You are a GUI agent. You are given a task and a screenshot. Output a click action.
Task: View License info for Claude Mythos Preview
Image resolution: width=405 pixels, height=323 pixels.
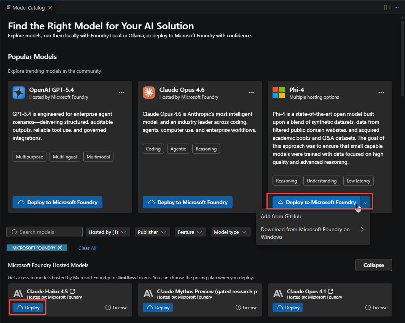(x=246, y=307)
